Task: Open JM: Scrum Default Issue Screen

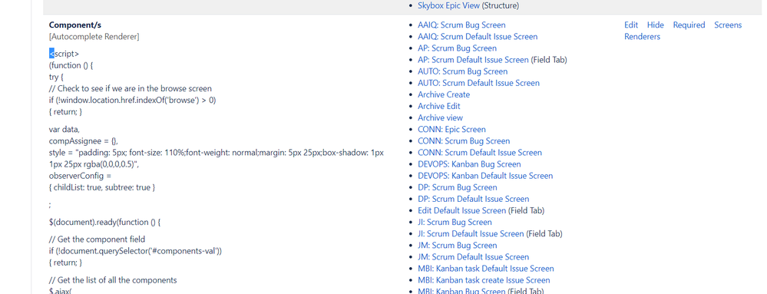Action: [473, 257]
